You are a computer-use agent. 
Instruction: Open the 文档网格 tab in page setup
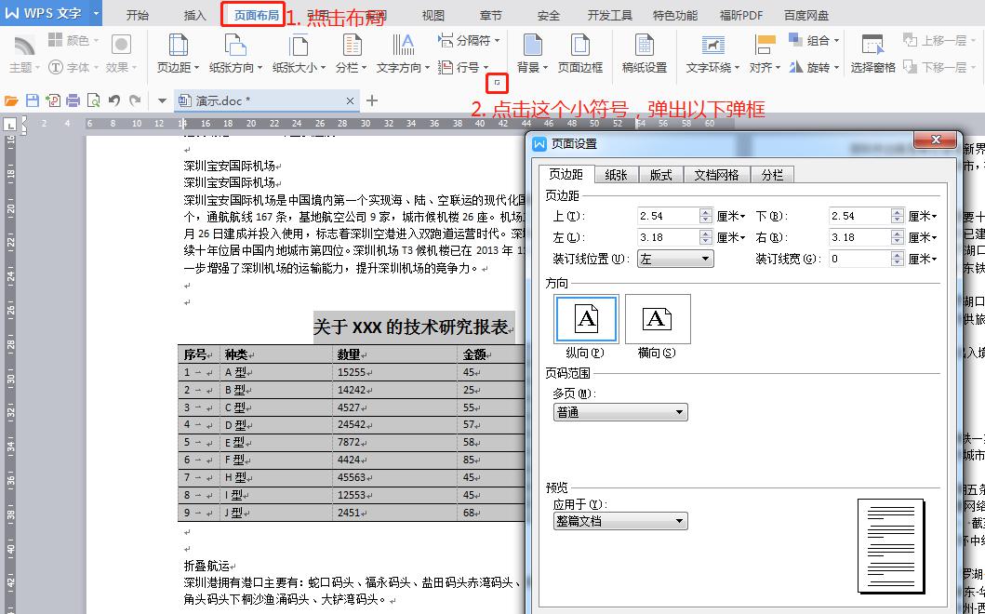point(717,175)
